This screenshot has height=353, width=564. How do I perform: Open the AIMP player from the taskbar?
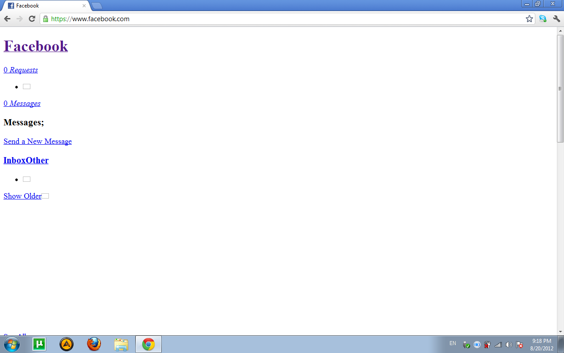click(x=67, y=344)
